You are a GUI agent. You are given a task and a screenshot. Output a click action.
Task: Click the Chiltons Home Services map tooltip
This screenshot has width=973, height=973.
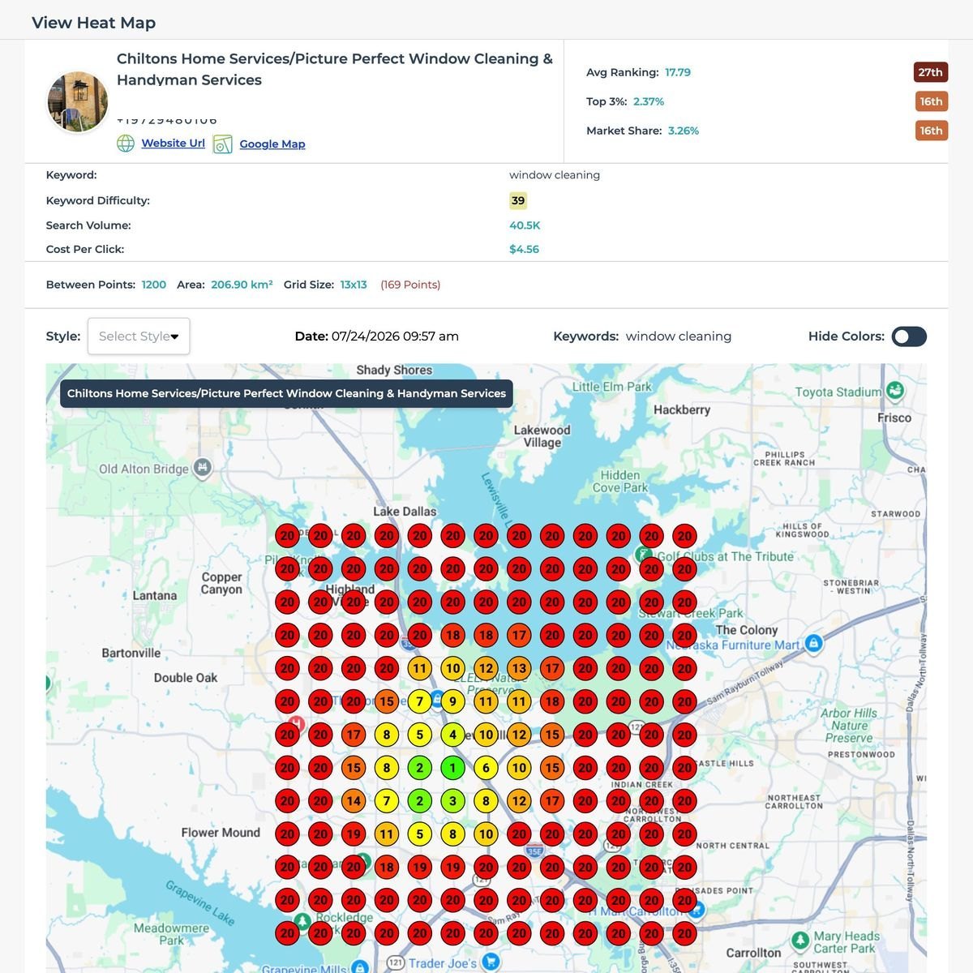tap(286, 393)
